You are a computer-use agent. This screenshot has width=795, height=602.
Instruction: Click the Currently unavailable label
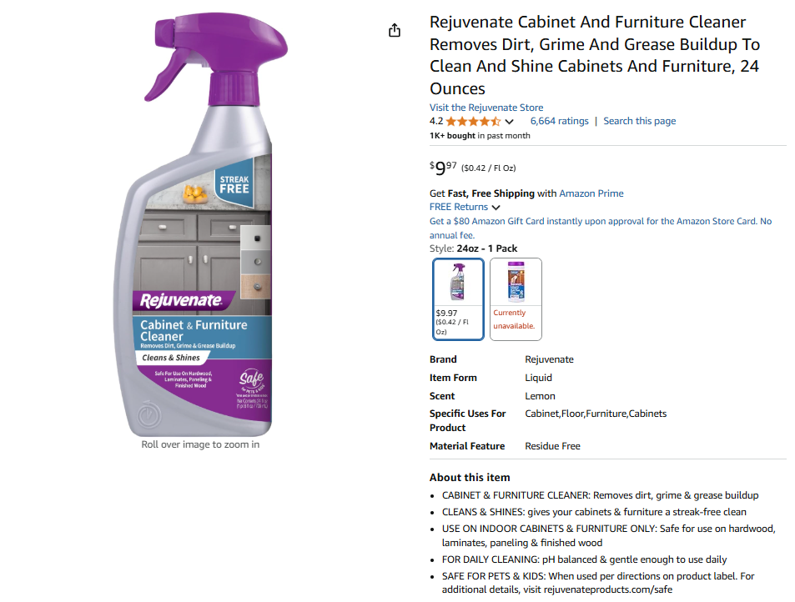coord(514,319)
